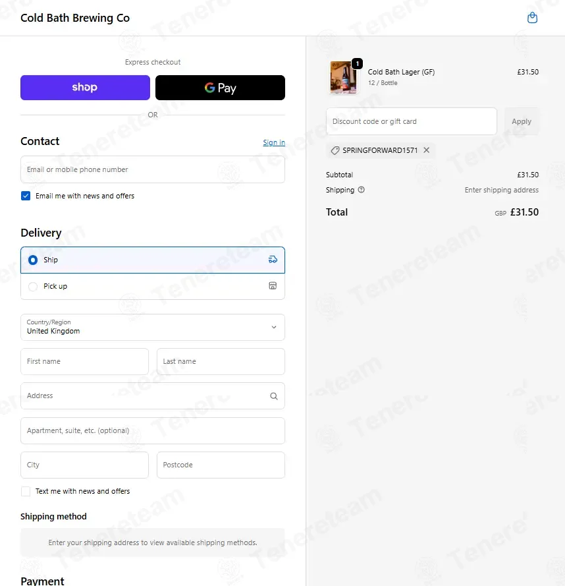
Task: Click the Cold Bath Lager product thumbnail
Action: [x=343, y=77]
